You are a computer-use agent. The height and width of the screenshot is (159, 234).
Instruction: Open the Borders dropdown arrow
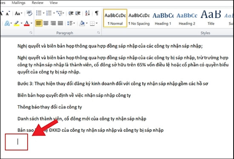tap(97, 23)
